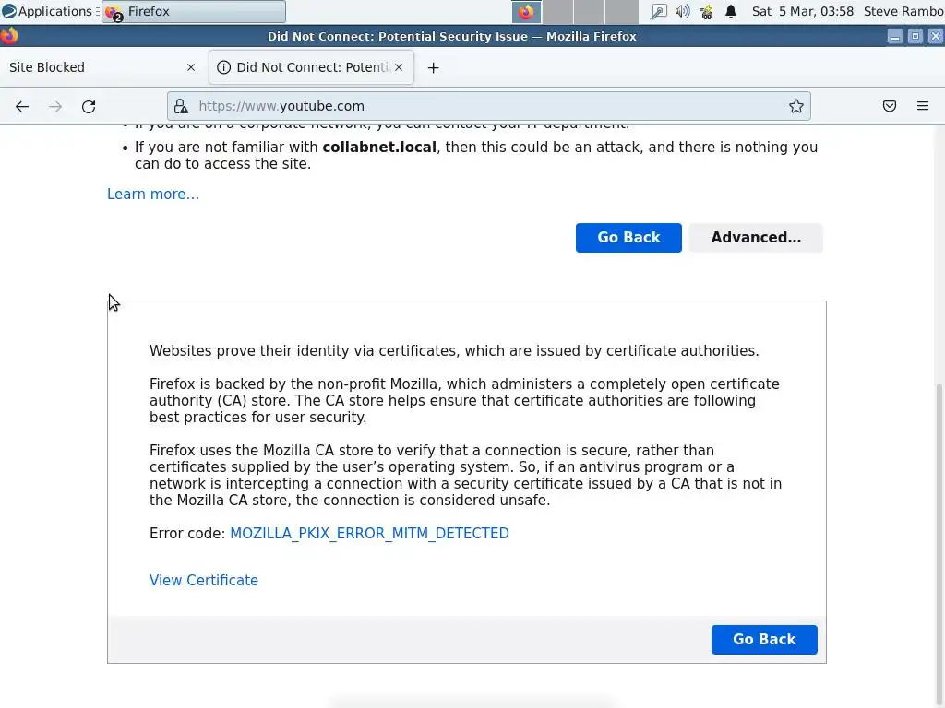The height and width of the screenshot is (708, 945).
Task: Click the upper Go Back button
Action: coord(628,237)
